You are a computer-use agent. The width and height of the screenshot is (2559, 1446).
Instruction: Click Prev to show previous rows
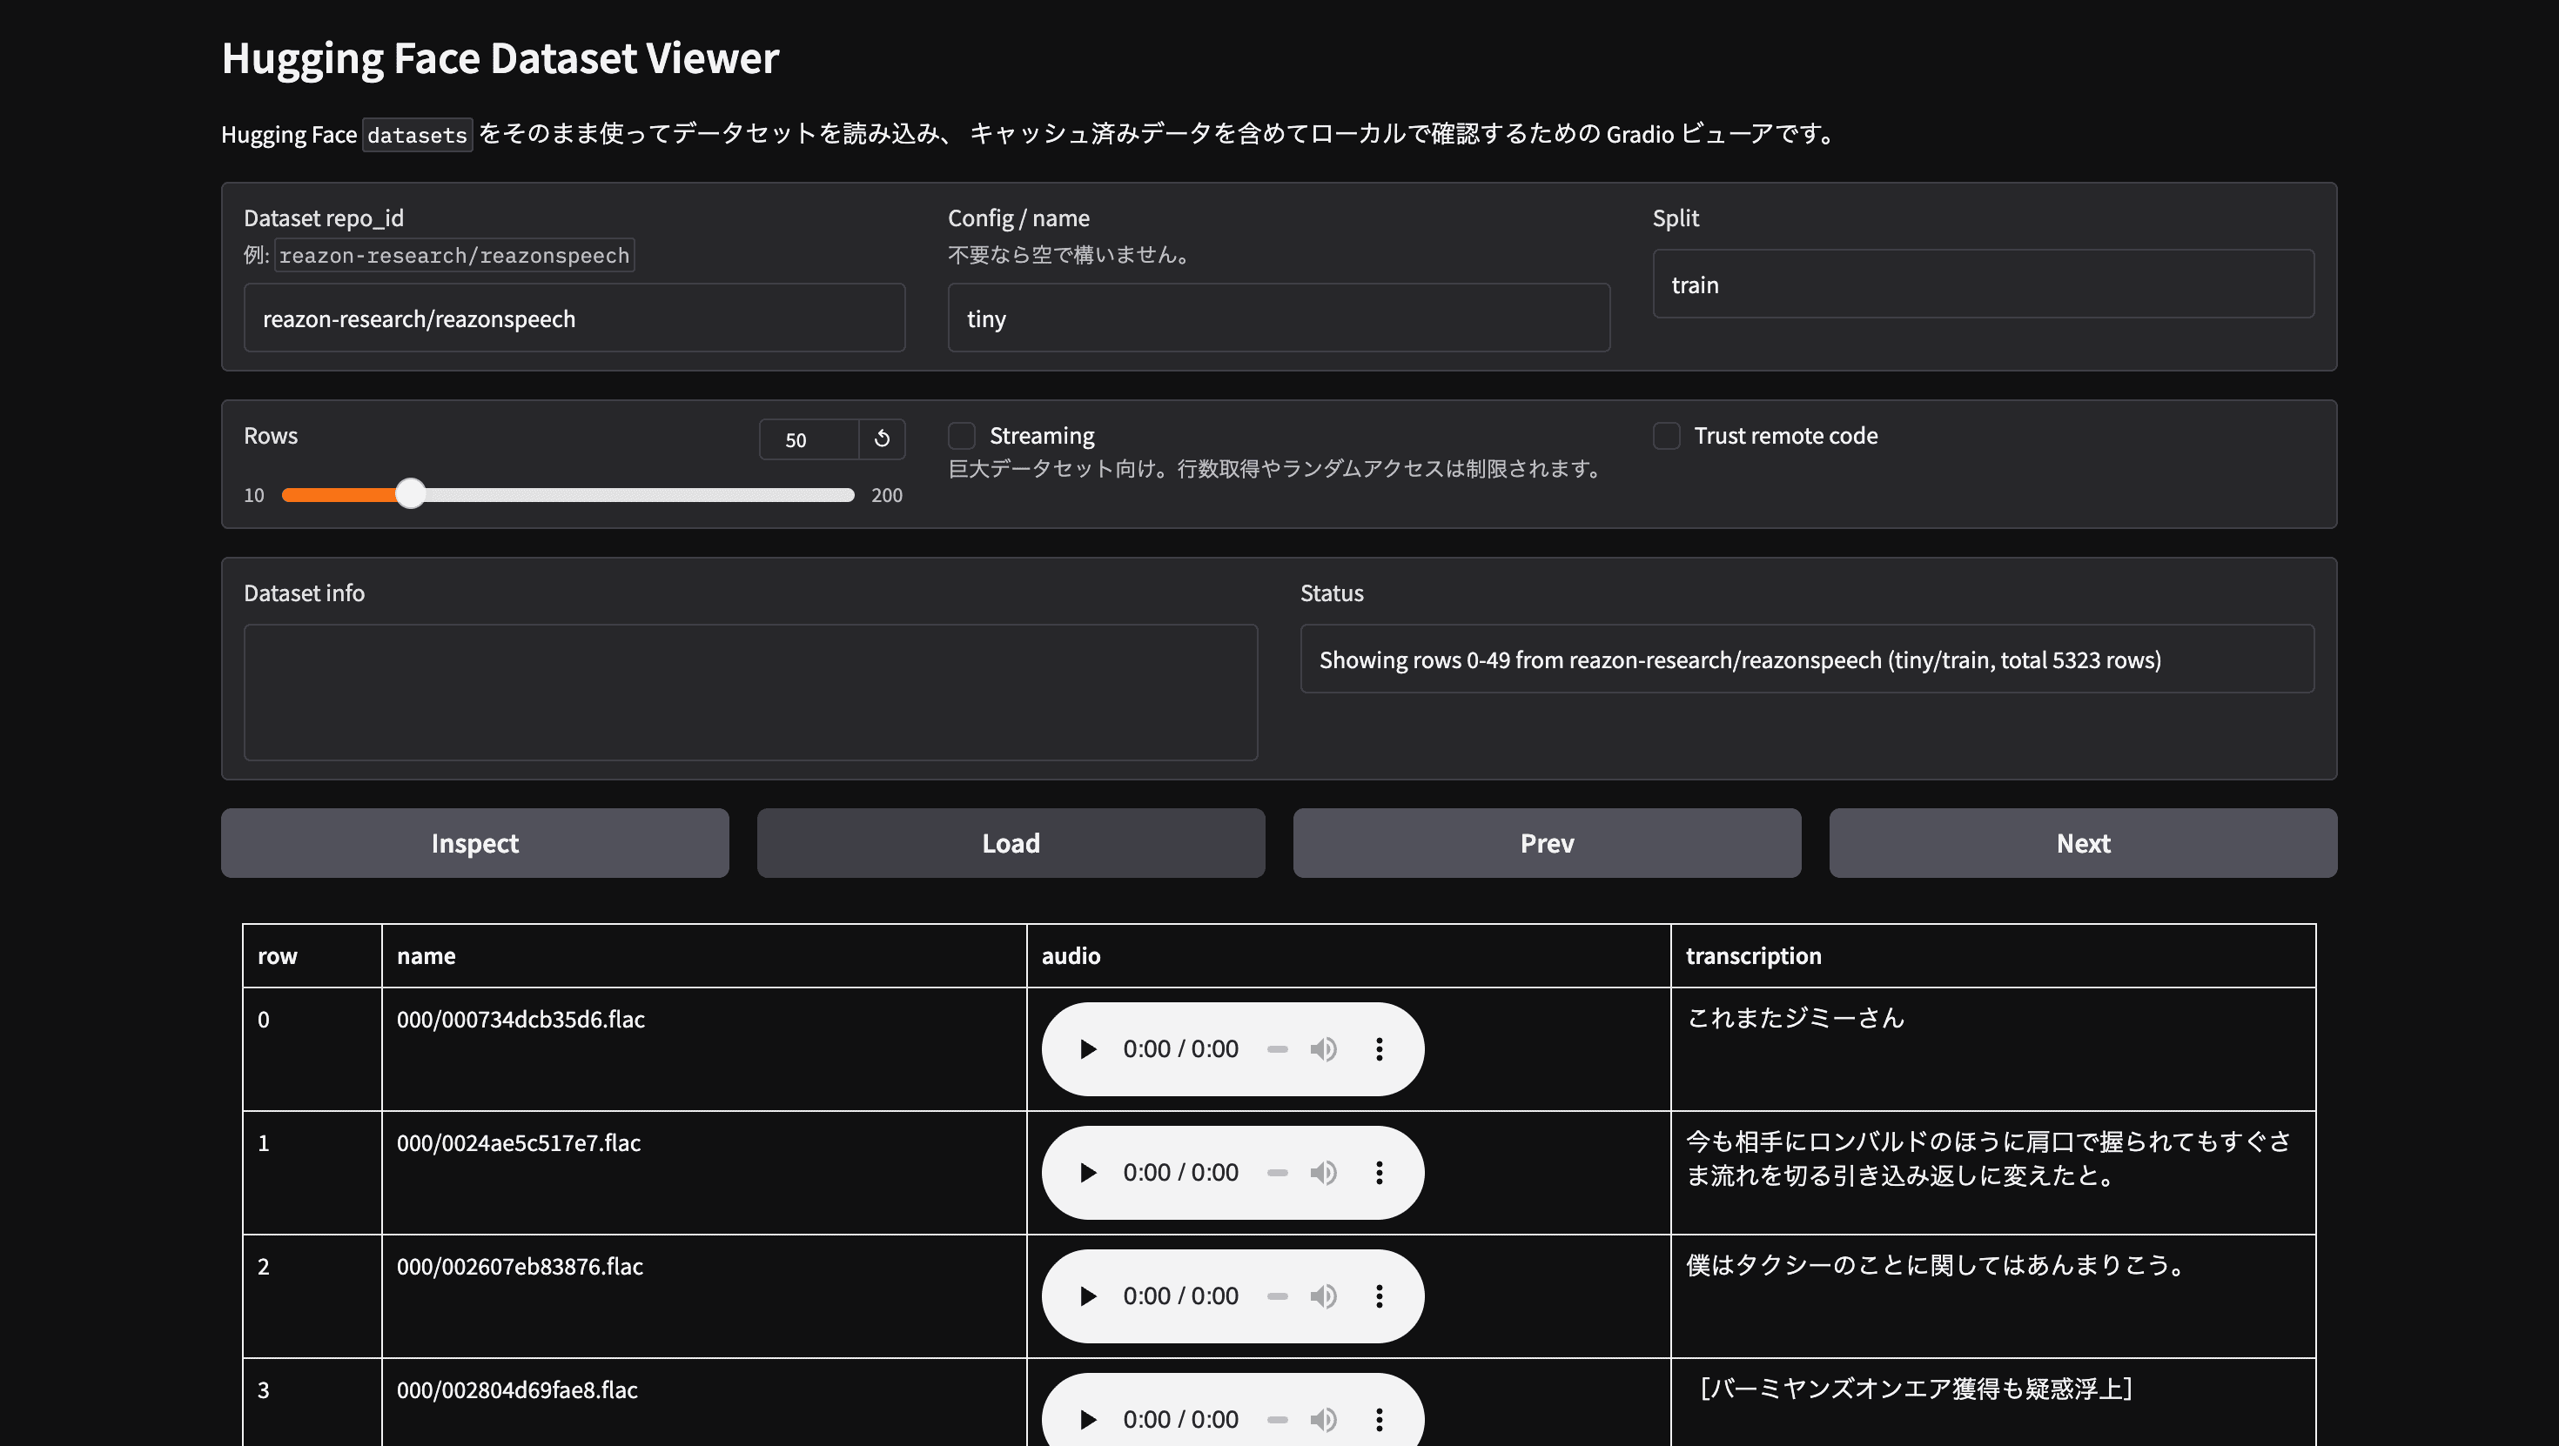(x=1547, y=843)
